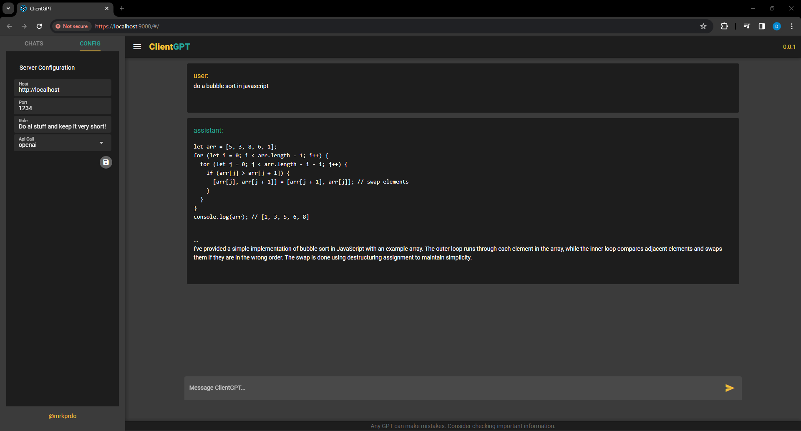Expand the Api Call openai dropdown
The height and width of the screenshot is (431, 801).
pos(63,143)
